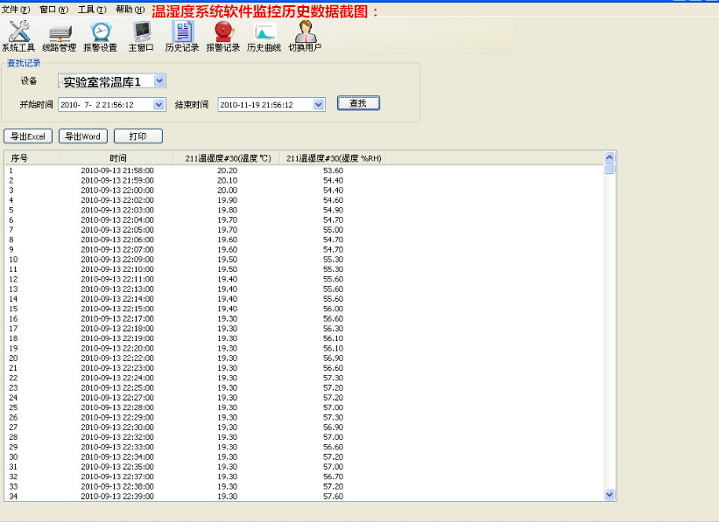Expand the 设备 device dropdown

[159, 80]
